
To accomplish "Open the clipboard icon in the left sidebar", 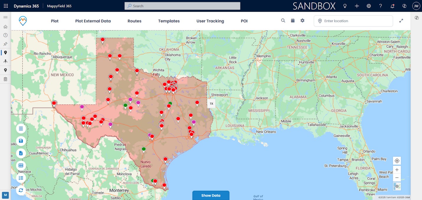I will coord(5,79).
